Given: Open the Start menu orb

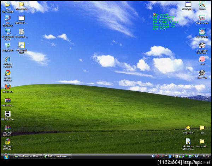Looking at the screenshot, I should pos(6,156).
